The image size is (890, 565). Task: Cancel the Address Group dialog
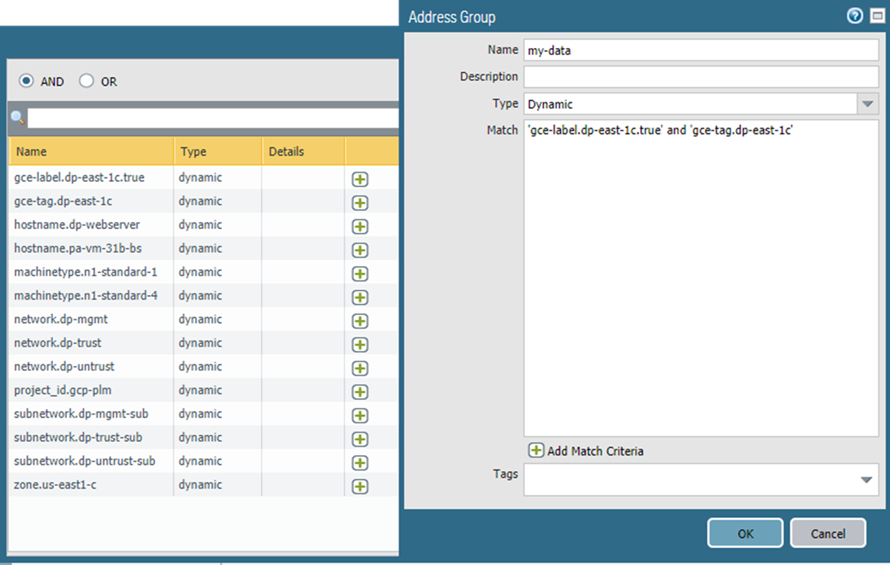click(828, 533)
